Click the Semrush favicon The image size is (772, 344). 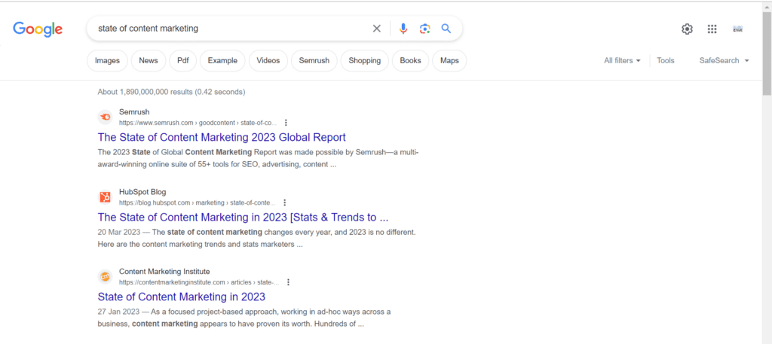[105, 117]
